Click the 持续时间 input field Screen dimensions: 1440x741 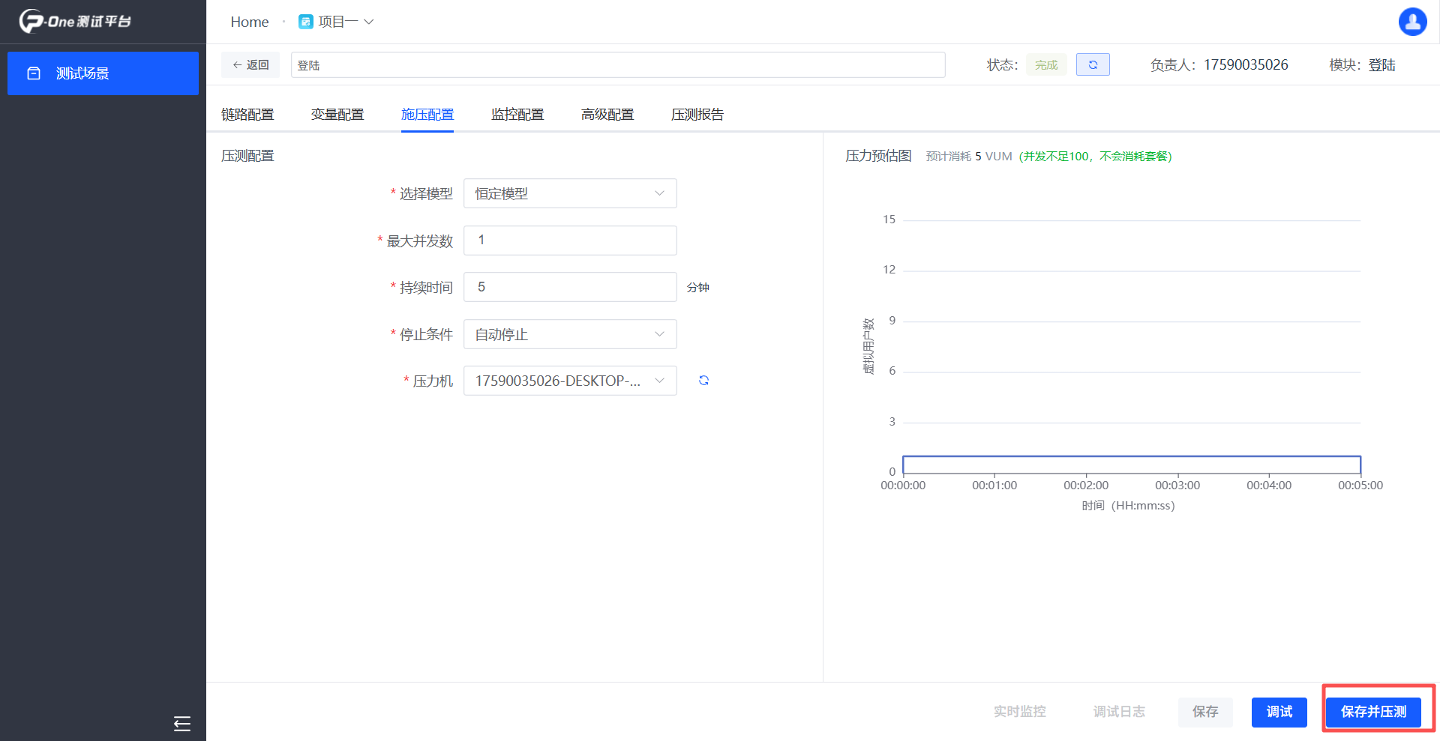(x=570, y=287)
